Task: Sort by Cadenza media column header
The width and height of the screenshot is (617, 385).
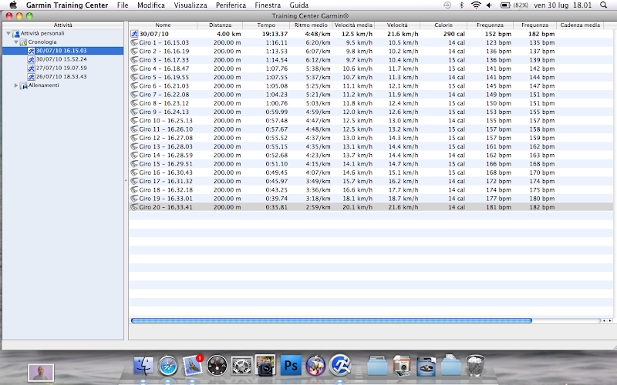Action: tap(580, 25)
